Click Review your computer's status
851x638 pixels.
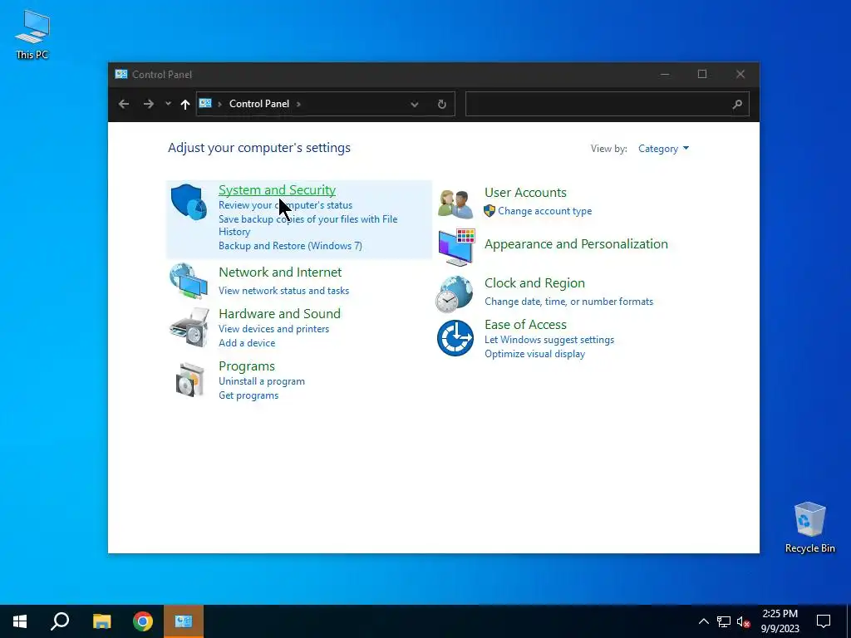pos(286,205)
